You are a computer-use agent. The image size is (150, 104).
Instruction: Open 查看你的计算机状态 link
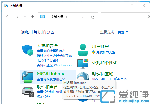click(x=51, y=51)
